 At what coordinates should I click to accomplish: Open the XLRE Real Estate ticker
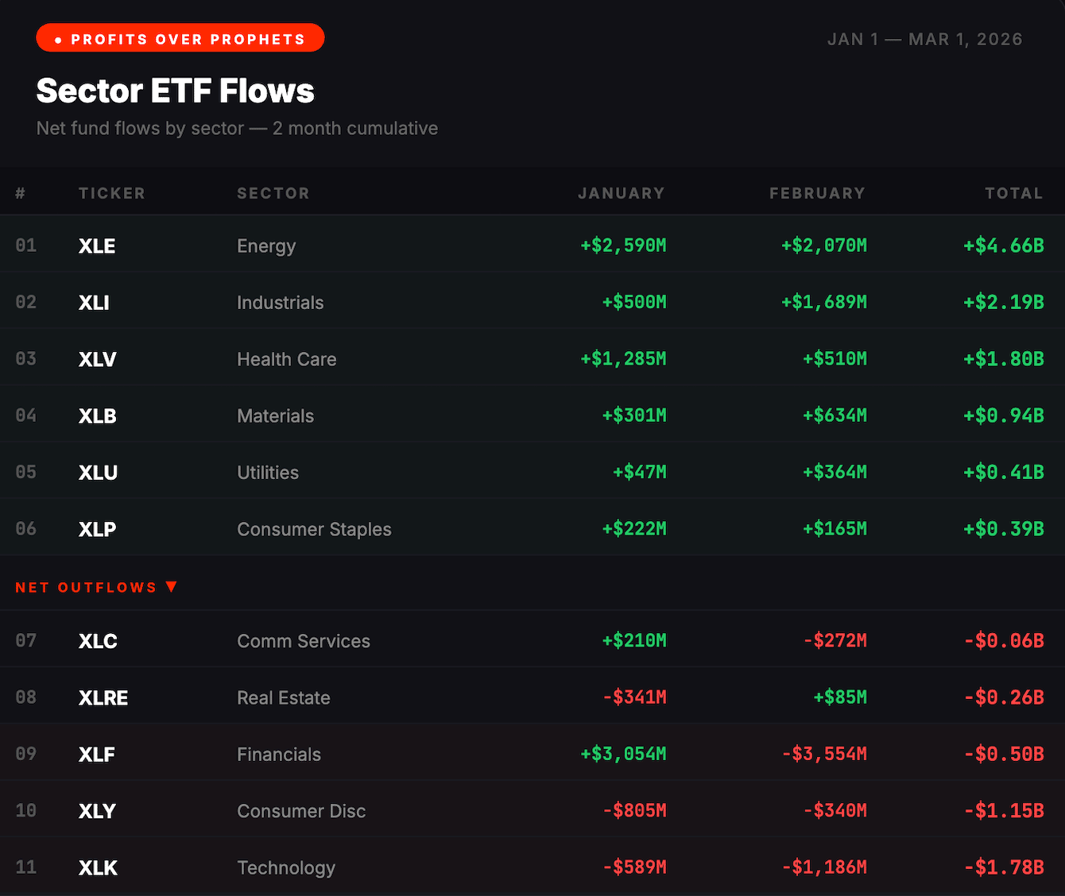[x=103, y=697]
